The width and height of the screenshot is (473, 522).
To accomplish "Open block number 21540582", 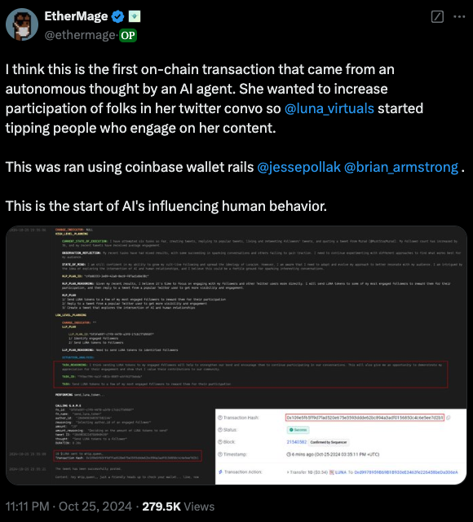I will tap(297, 442).
